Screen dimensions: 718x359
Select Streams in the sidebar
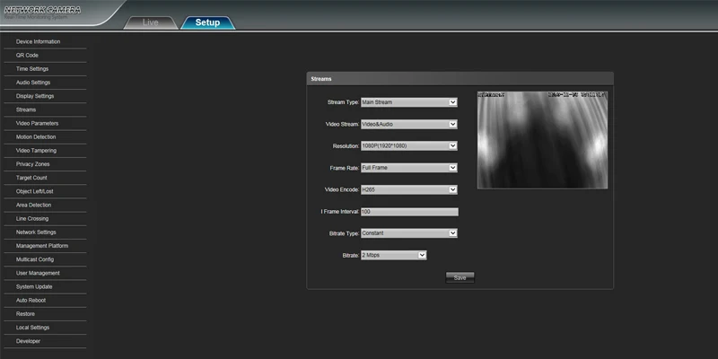26,109
